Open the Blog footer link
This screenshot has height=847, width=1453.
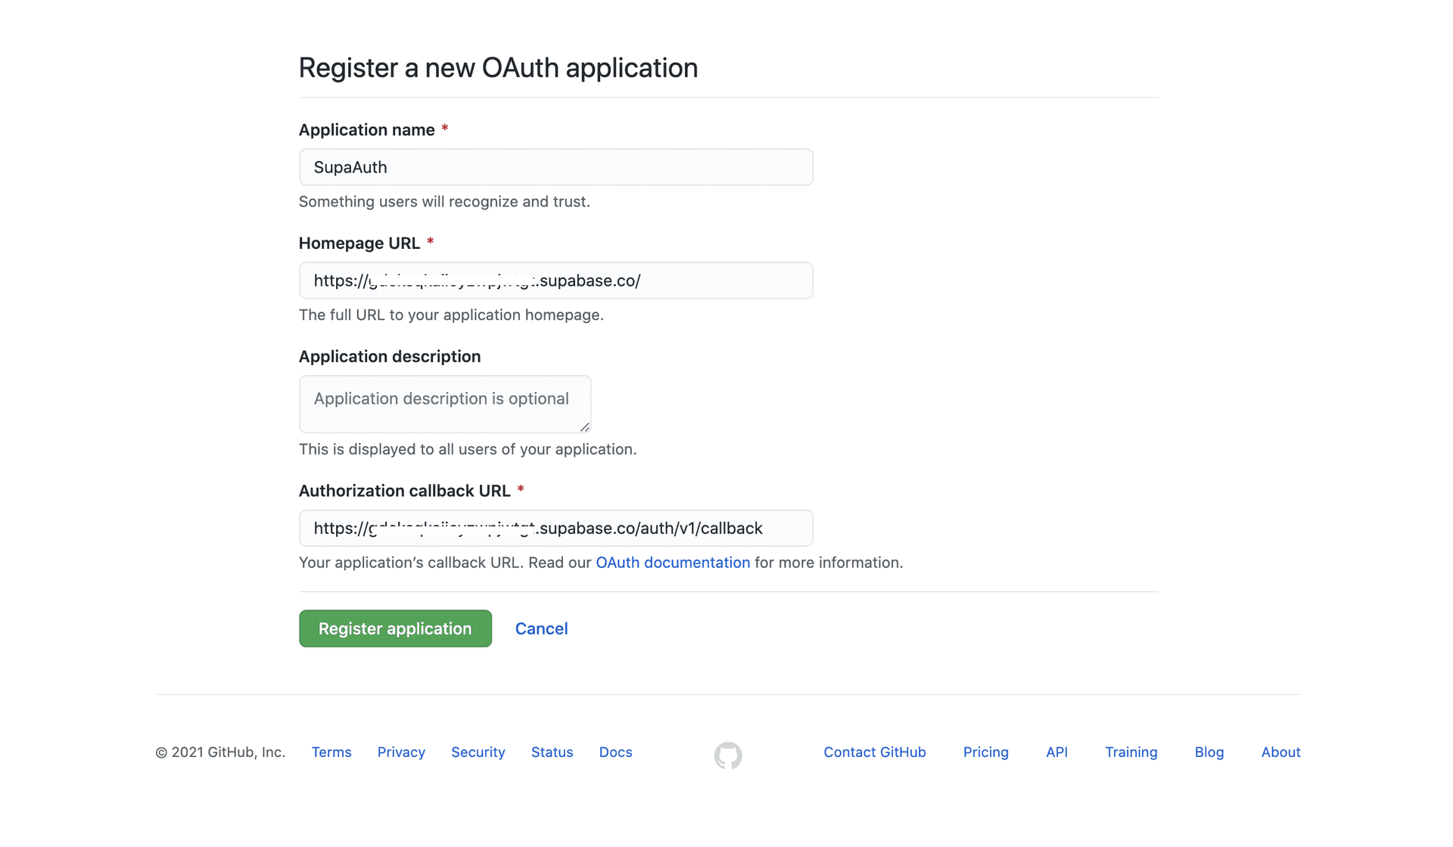1209,752
